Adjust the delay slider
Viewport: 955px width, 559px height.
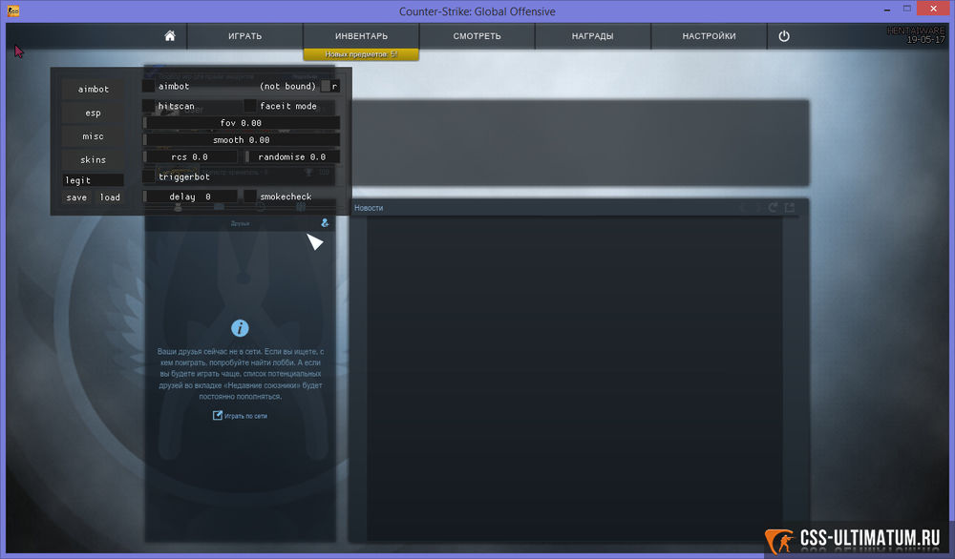pos(190,197)
